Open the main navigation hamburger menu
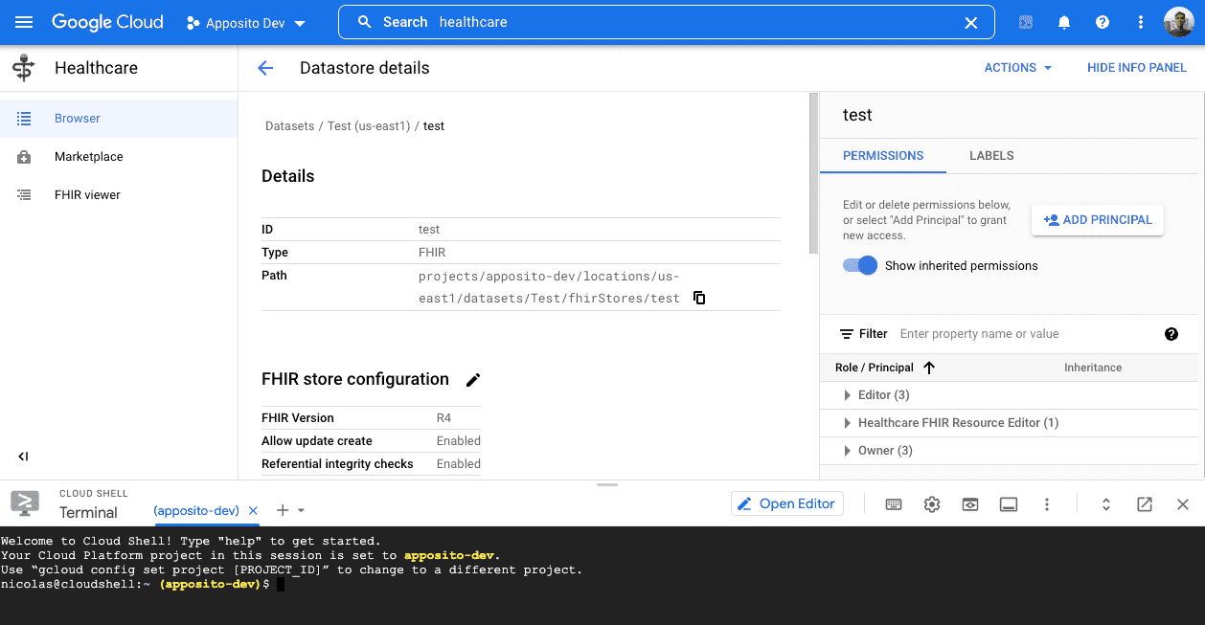The width and height of the screenshot is (1205, 625). [x=25, y=22]
